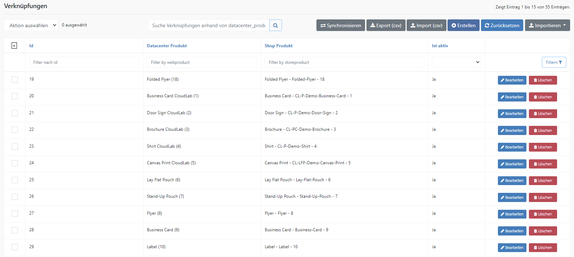Open the Importieren dropdown button

[547, 25]
